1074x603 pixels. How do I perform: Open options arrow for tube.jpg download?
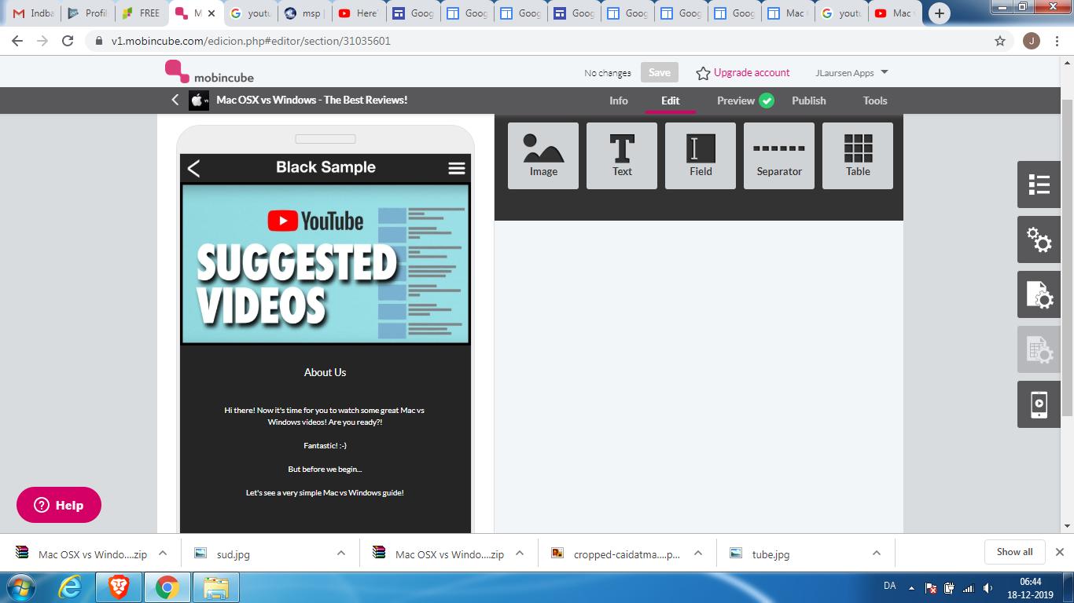click(876, 553)
